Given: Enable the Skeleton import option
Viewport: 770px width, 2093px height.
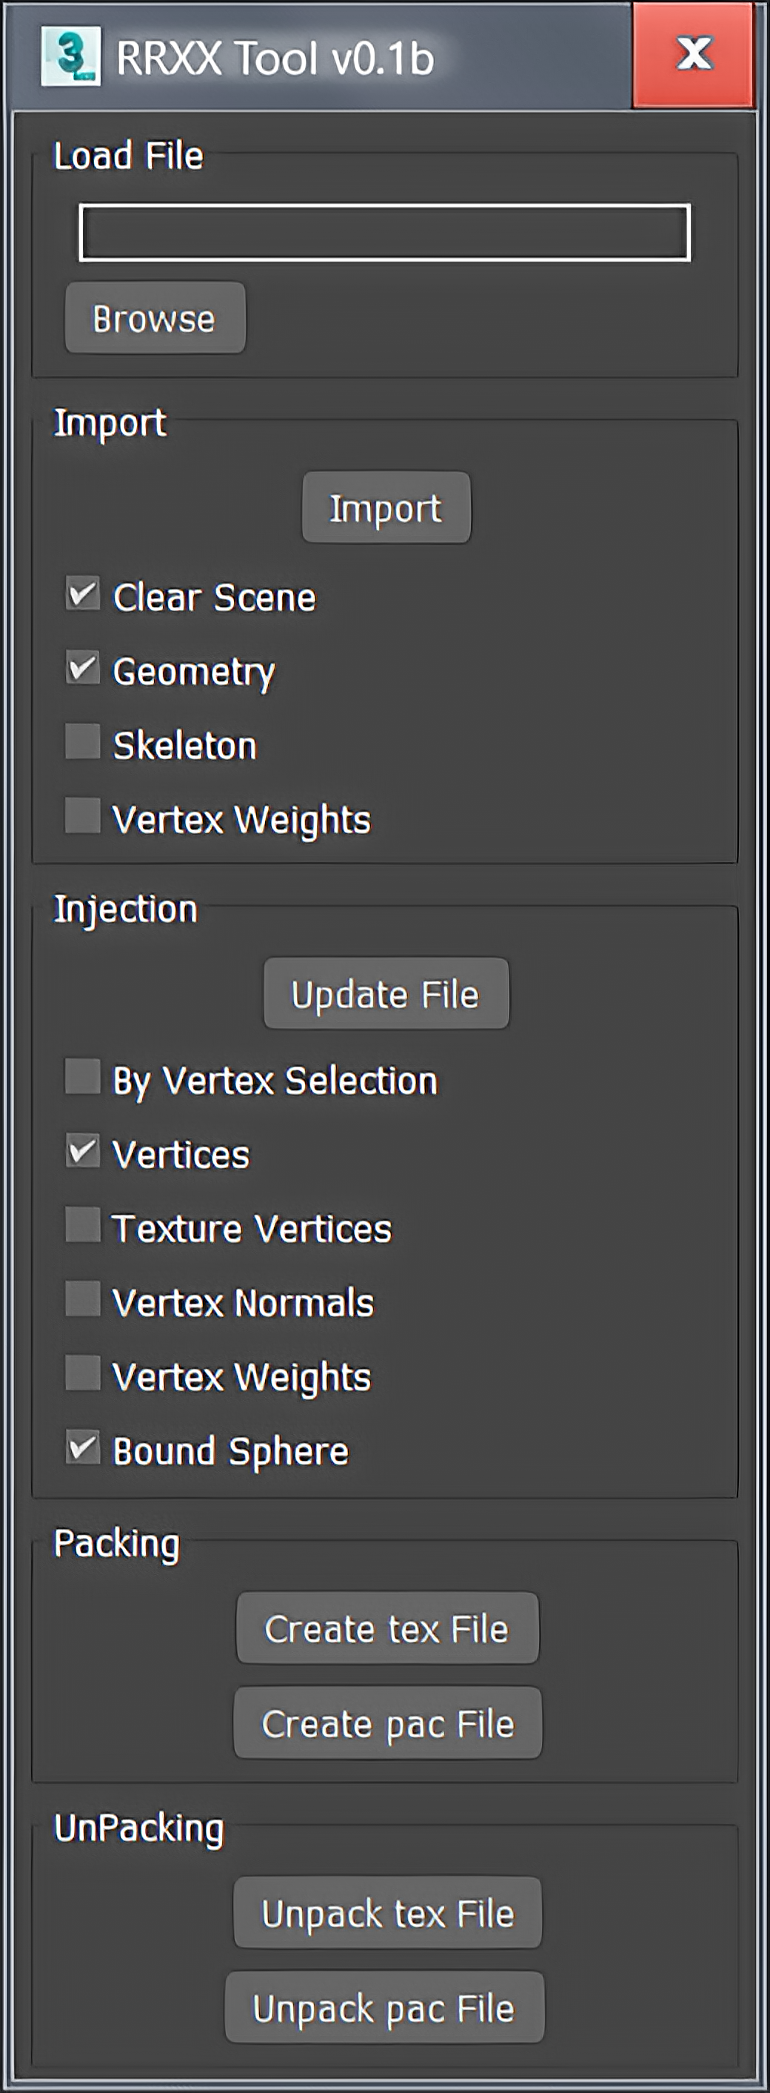Looking at the screenshot, I should point(83,742).
